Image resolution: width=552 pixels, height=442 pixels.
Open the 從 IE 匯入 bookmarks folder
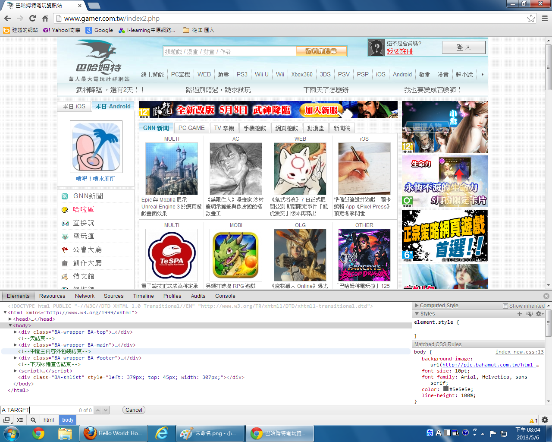click(198, 30)
